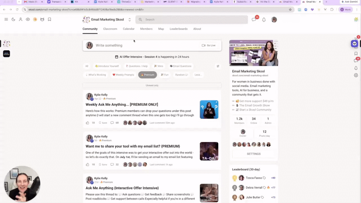Open Julie Butler on leaderboard
The width and height of the screenshot is (361, 203).
point(253,197)
